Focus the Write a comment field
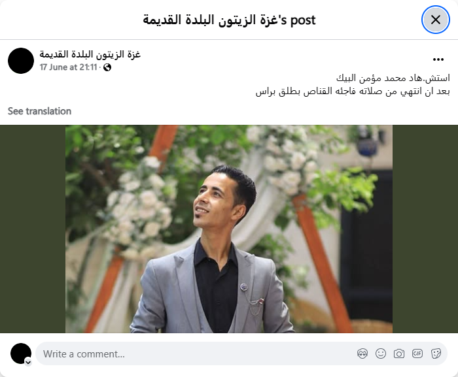This screenshot has height=377, width=458. coord(241,353)
